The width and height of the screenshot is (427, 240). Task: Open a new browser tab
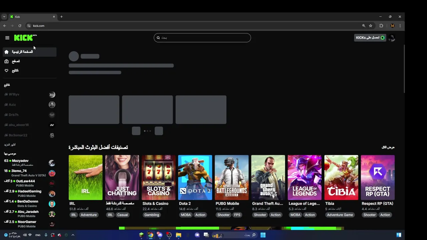61,17
